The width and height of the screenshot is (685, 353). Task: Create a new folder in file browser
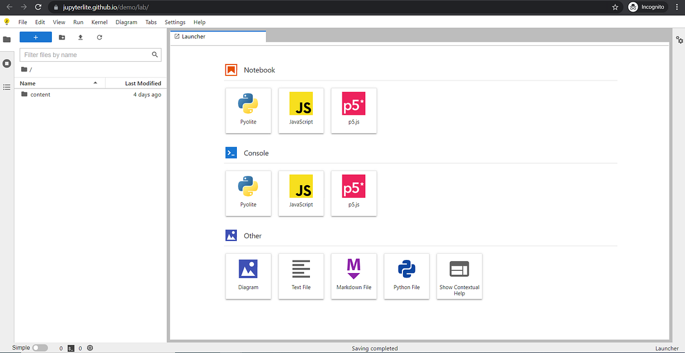[62, 37]
